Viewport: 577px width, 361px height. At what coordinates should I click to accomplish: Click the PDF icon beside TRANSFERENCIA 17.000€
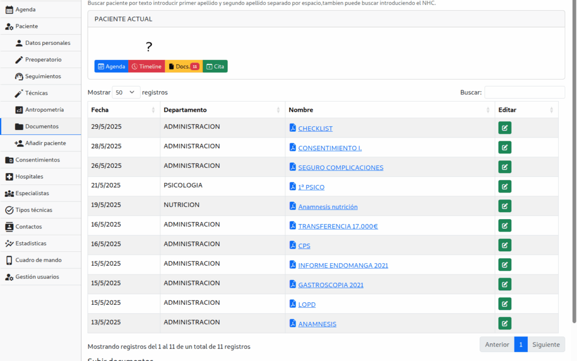point(293,225)
